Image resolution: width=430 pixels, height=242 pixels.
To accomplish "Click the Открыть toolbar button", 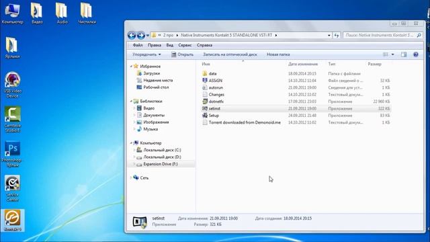I will pos(182,54).
